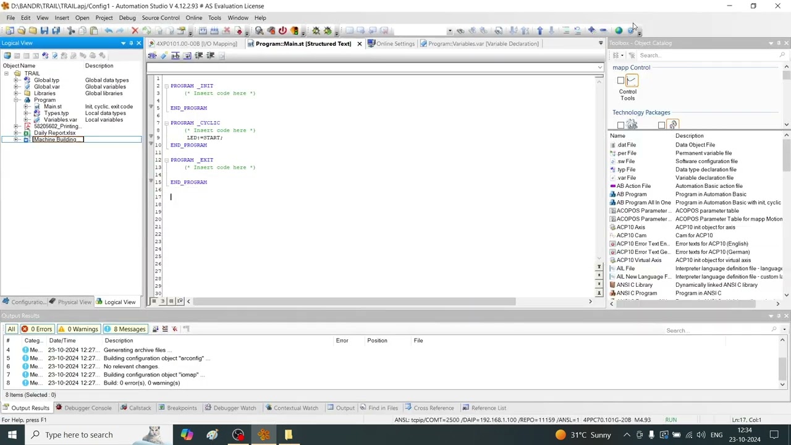Open the Online menu
Viewport: 791px width, 445px height.
coord(193,18)
